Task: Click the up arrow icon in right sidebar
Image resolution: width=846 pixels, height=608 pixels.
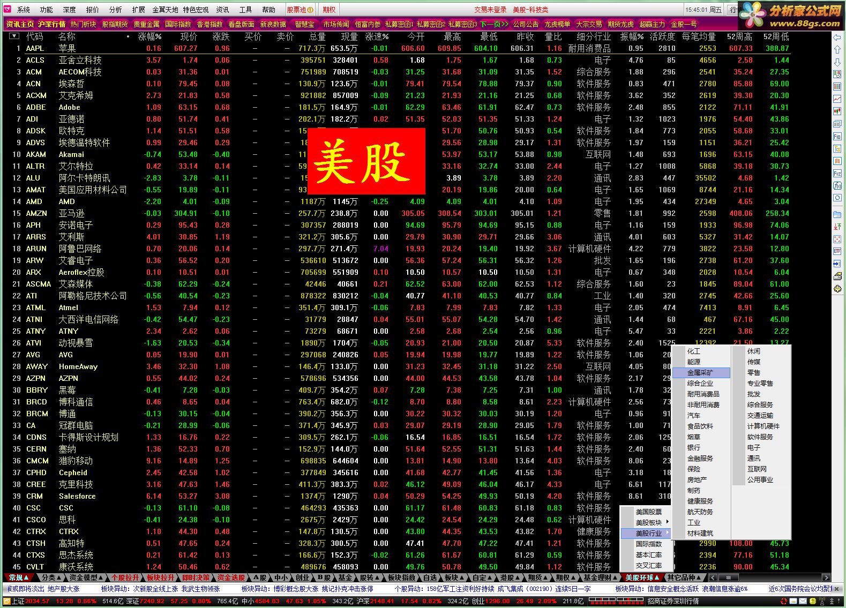Action: 837,50
